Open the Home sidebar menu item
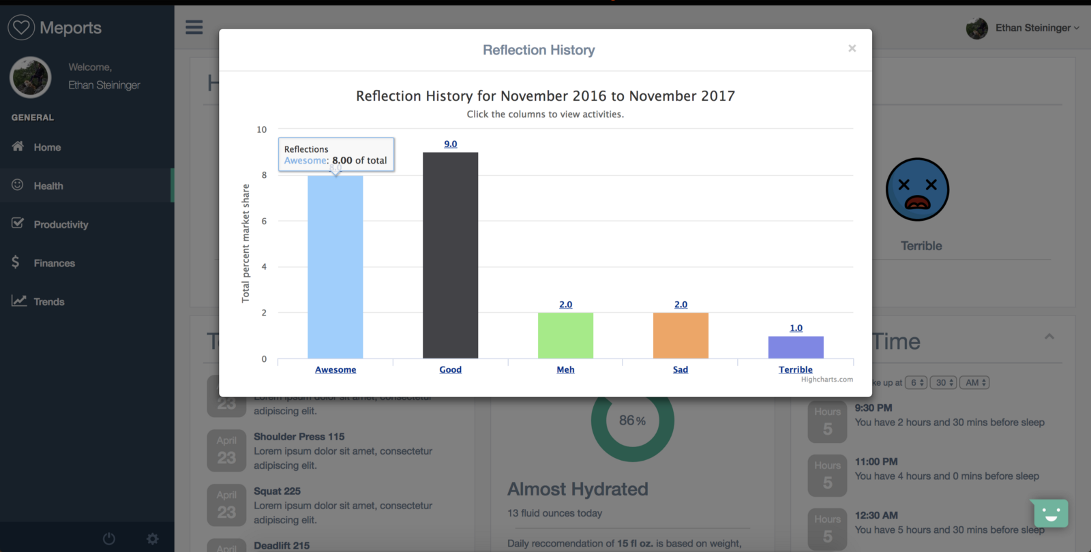This screenshot has height=552, width=1091. [x=47, y=147]
